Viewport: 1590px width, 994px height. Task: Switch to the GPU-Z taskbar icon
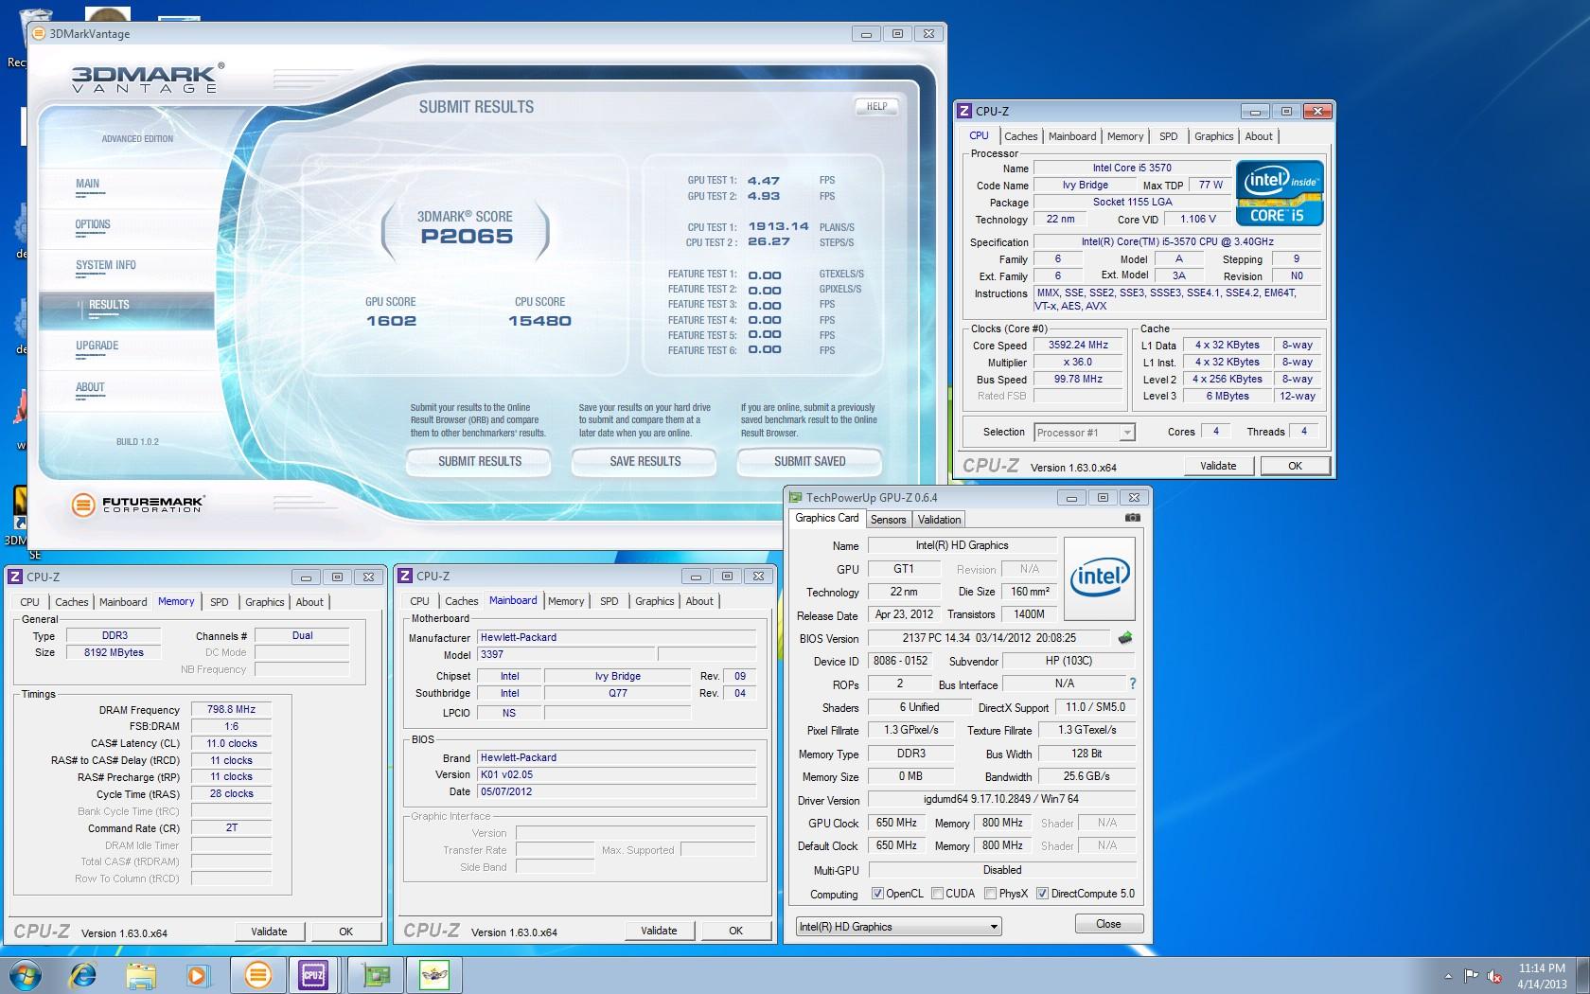coord(374,975)
